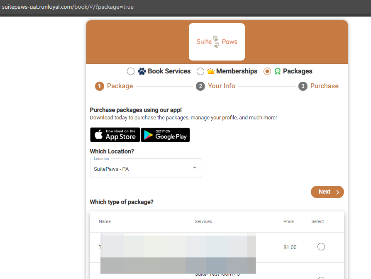
Task: Click the 'Which type of package?' heading
Action: 122,202
